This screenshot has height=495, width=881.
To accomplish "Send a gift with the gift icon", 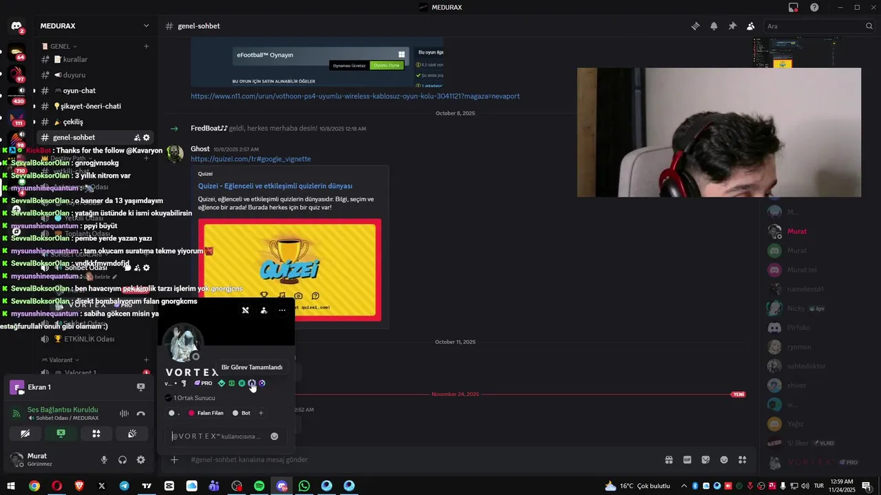I will point(668,459).
